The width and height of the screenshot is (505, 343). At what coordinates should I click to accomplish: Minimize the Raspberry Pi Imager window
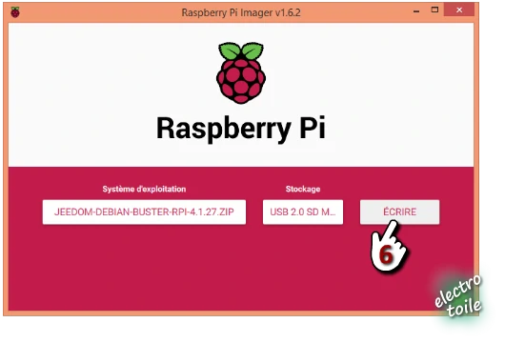tap(416, 11)
